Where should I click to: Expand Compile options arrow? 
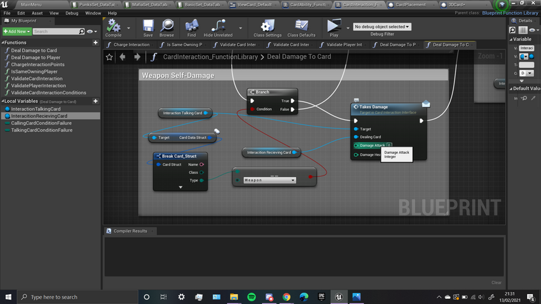tap(128, 28)
